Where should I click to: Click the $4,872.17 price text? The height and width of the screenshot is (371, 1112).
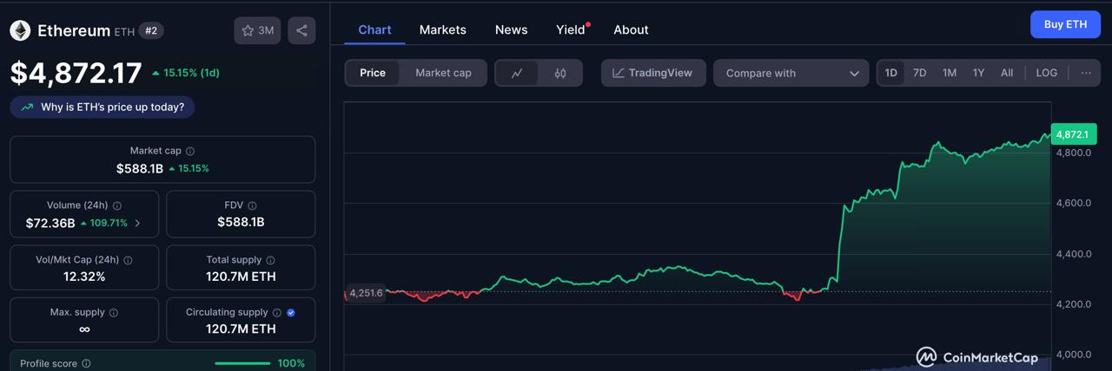click(x=76, y=73)
